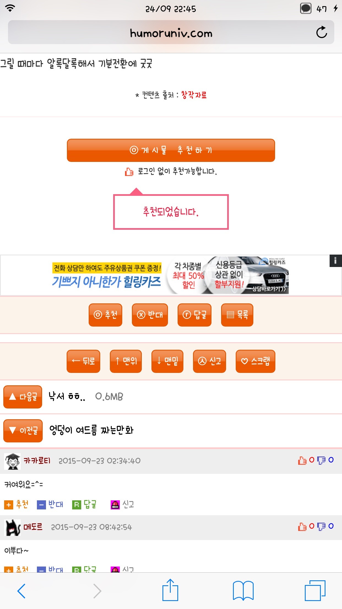Jump to the bottom with 맨밑 button
The image size is (342, 609).
tap(167, 361)
